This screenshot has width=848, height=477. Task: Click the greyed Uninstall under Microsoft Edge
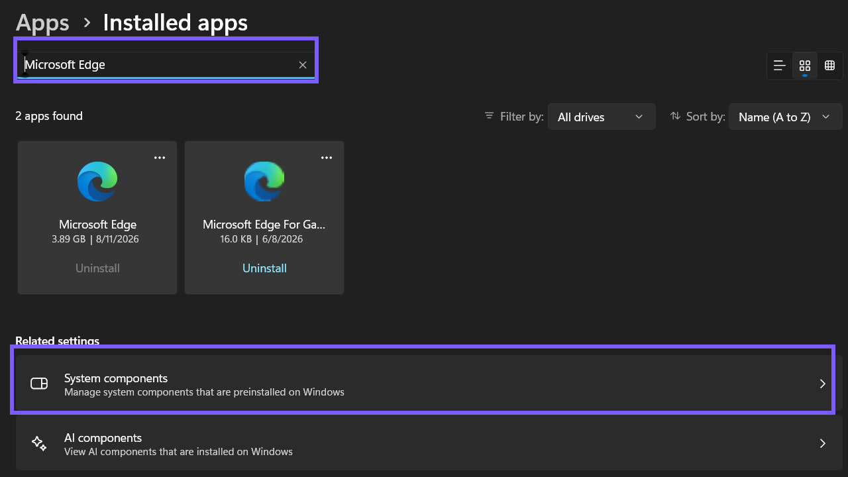tap(97, 268)
